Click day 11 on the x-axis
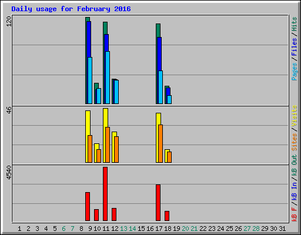301x235 pixels. 106,229
